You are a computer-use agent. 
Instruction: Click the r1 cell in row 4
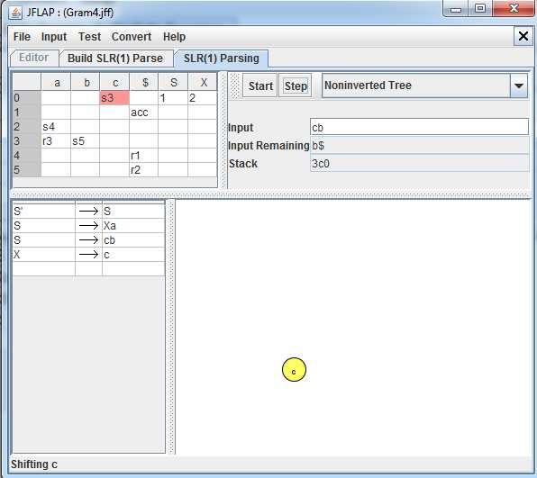[143, 156]
